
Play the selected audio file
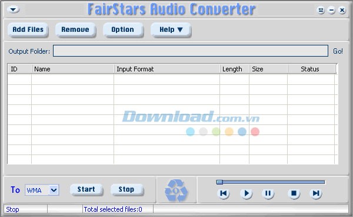tap(246, 193)
